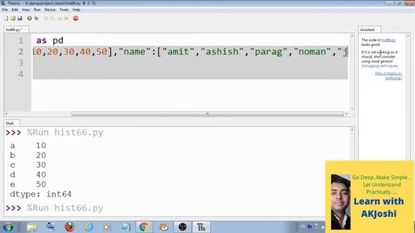Switch to Chrome on the taskbar
Image resolution: width=415 pixels, height=233 pixels.
[144, 227]
